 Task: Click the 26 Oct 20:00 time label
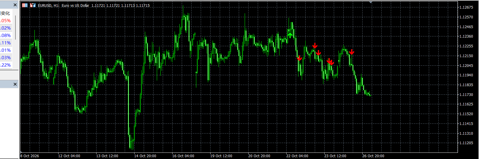click(x=373, y=156)
